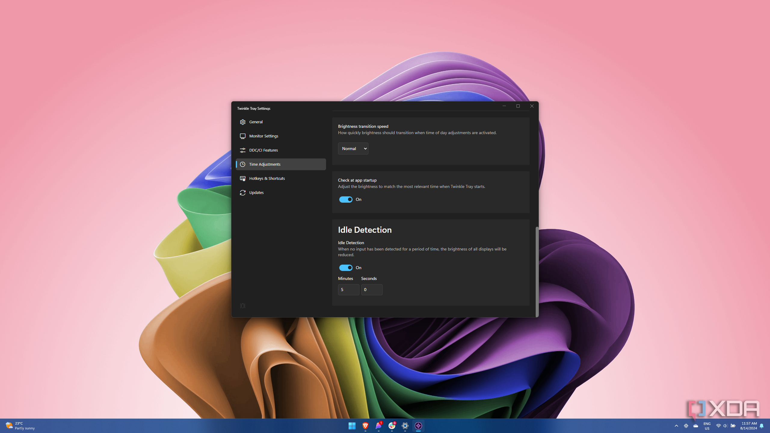Screen dimensions: 770x433
Task: Click the Updates refresh icon
Action: pyautogui.click(x=243, y=193)
